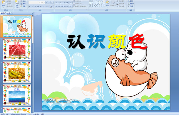Click Delete (删除) slide icon
Screen dimensions: 179x115
(x=21, y=6)
